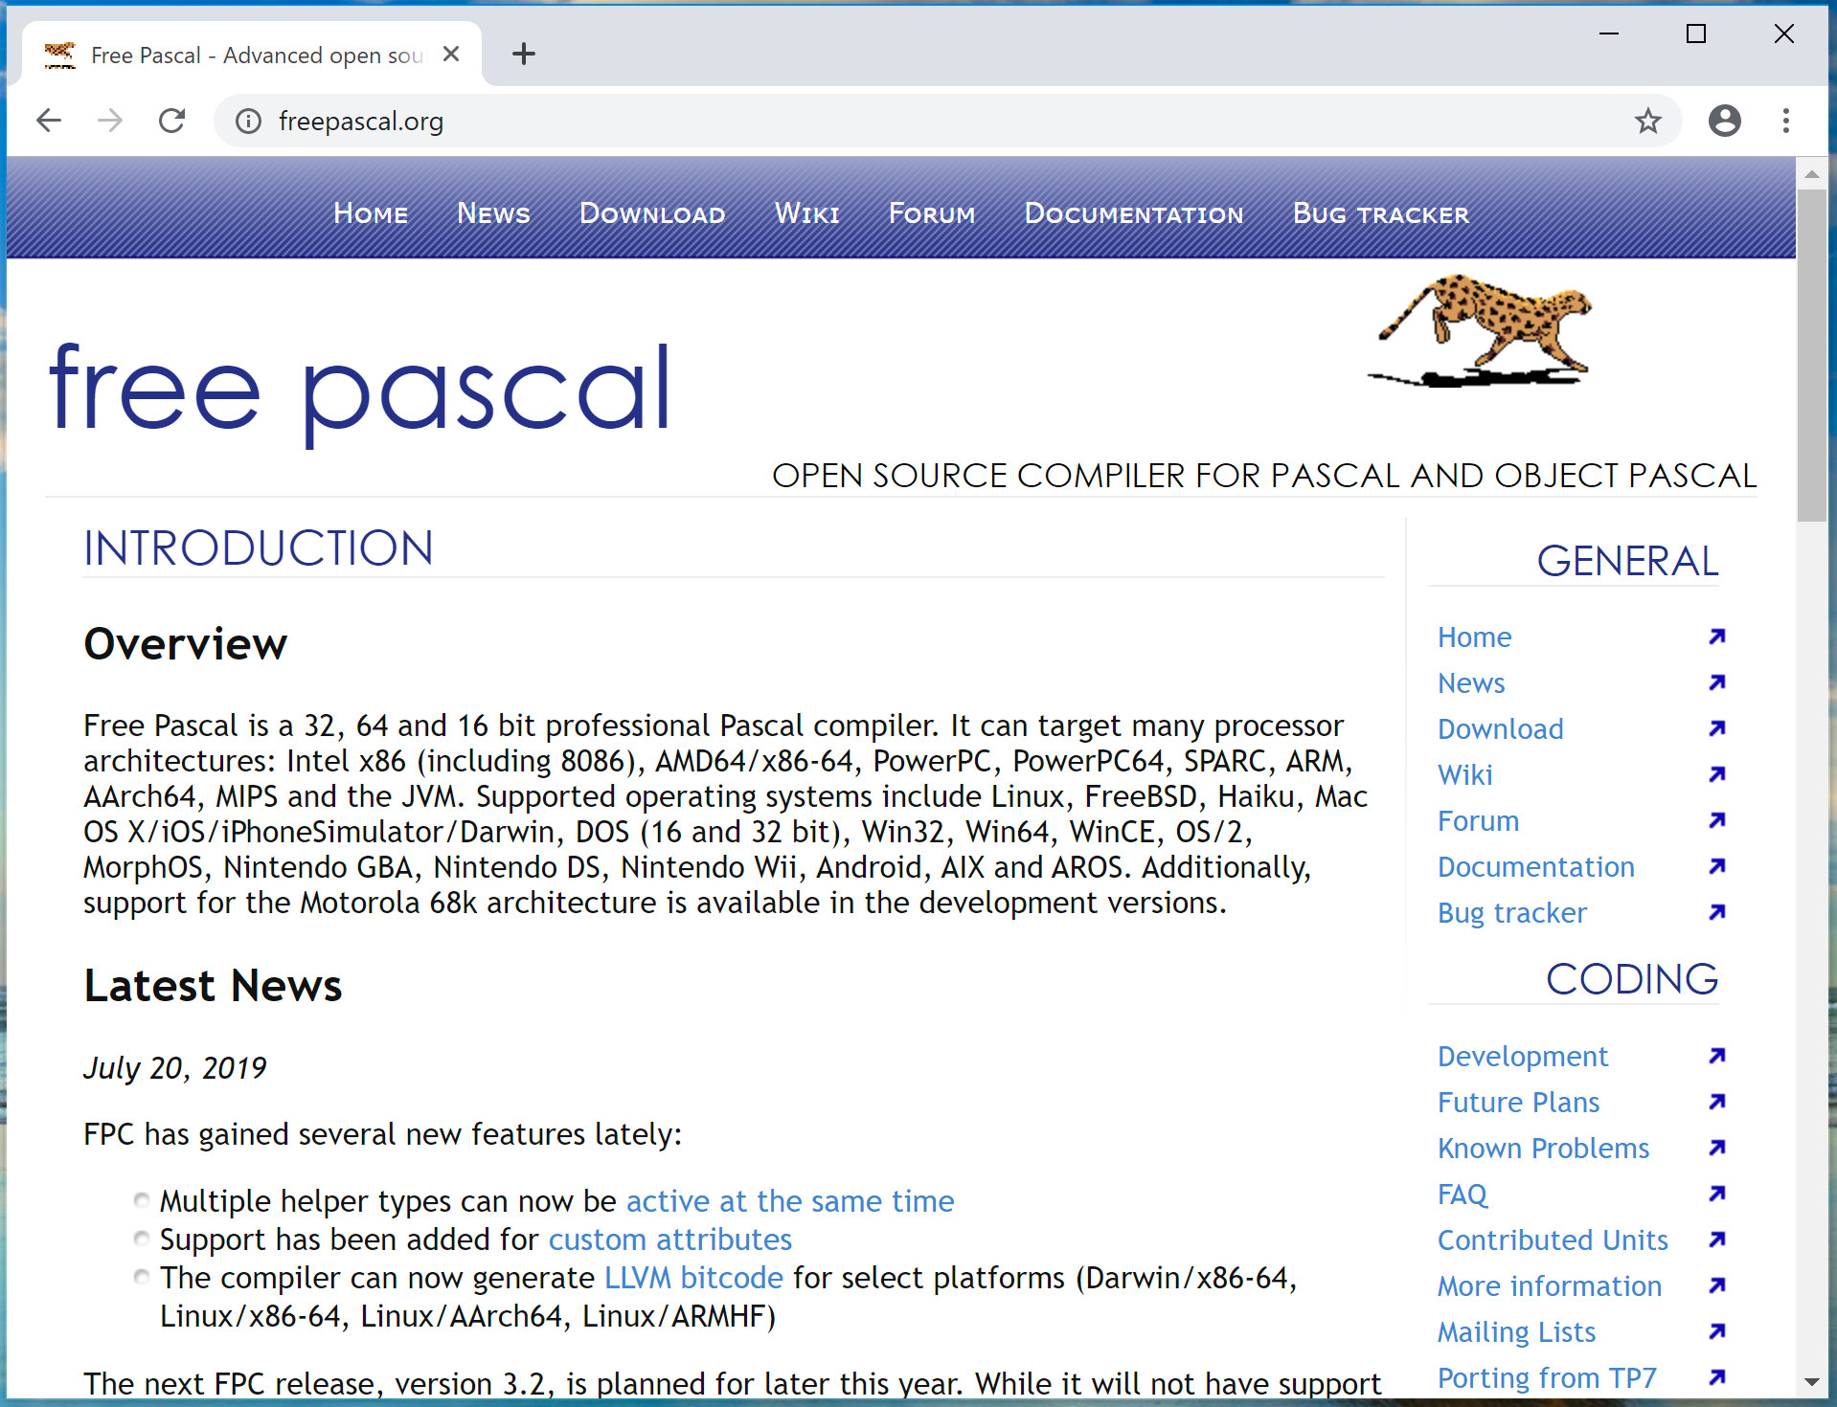Viewport: 1837px width, 1407px height.
Task: Go to Documentation in the top navigation
Action: pos(1133,213)
